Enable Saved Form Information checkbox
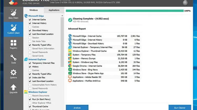Image resolution: width=197 pixels, height=110 pixels. click(30, 49)
